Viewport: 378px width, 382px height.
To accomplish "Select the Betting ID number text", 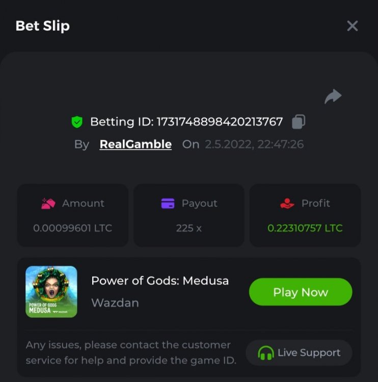I will coord(220,122).
